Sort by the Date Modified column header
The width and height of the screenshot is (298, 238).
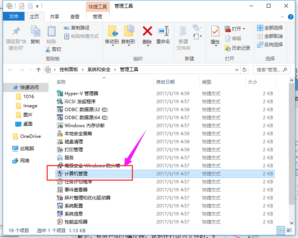[x=165, y=82]
